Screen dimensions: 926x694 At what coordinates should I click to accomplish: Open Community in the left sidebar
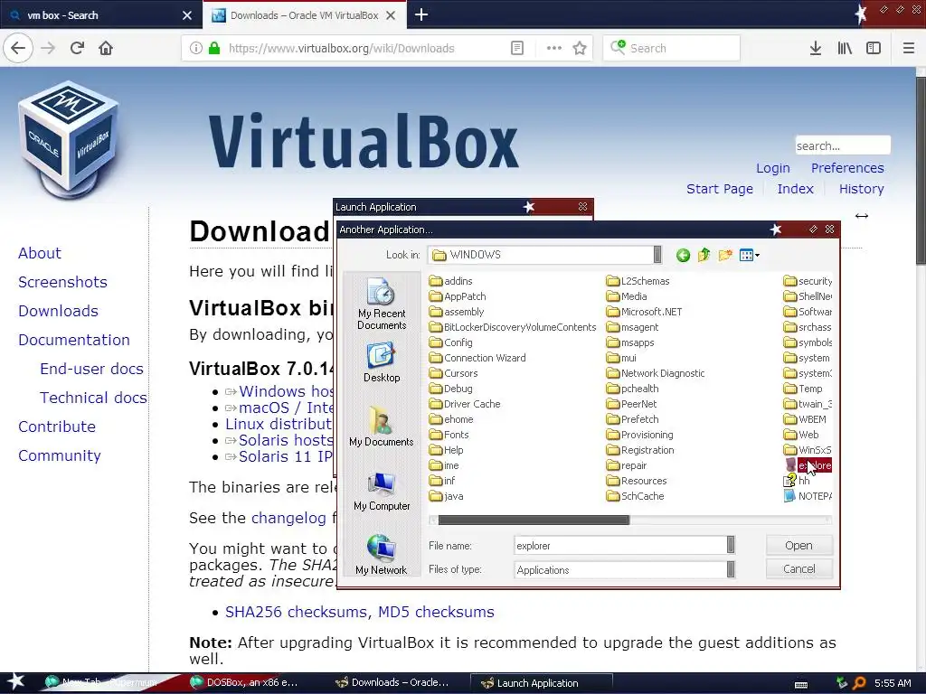pos(60,455)
